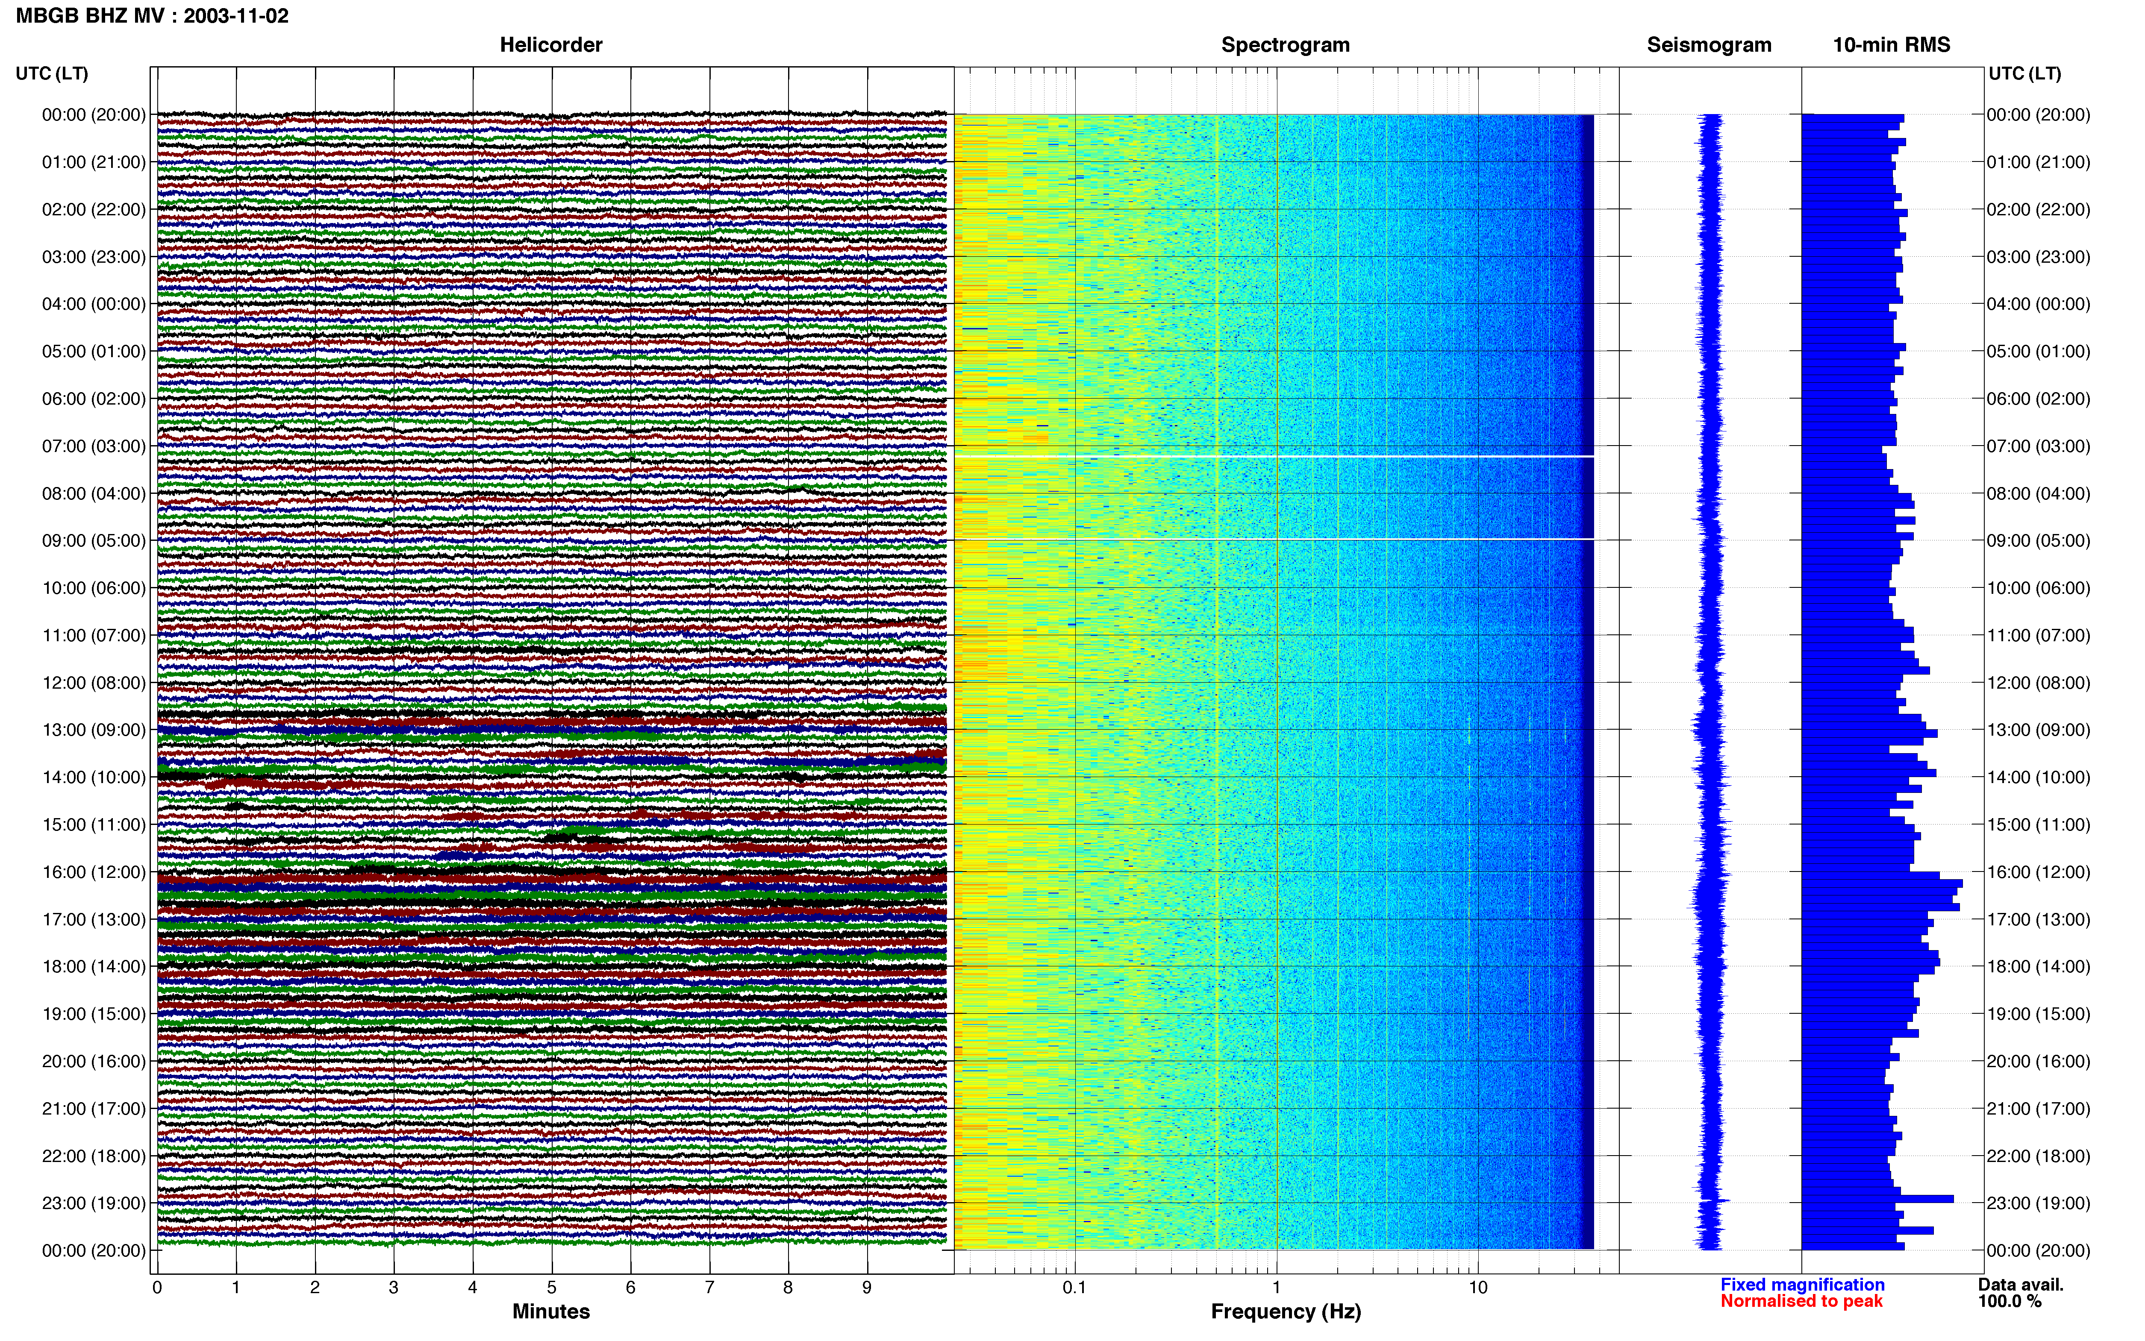Click the left '14:00 (10:00)' time label
The image size is (2145, 1341).
pyautogui.click(x=94, y=778)
